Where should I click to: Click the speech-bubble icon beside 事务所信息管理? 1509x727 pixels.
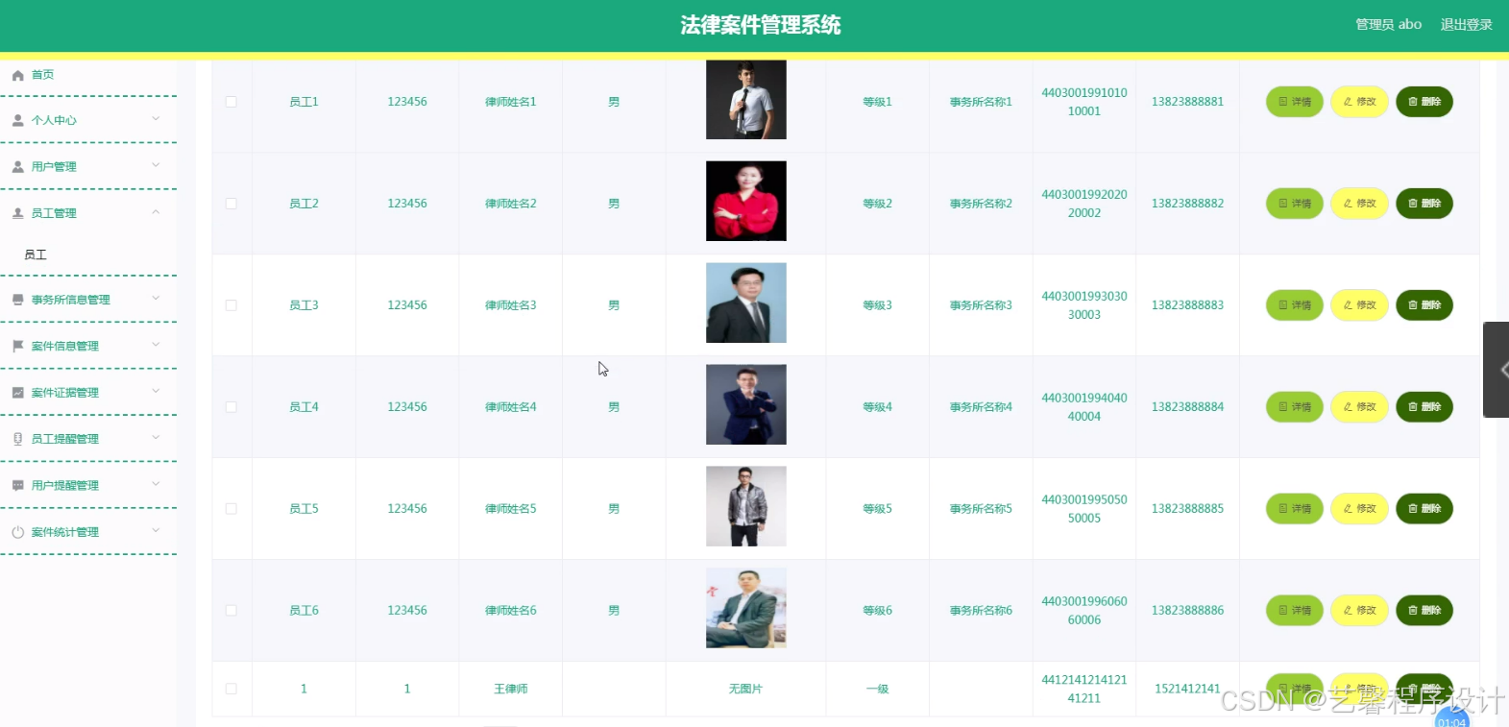(16, 299)
